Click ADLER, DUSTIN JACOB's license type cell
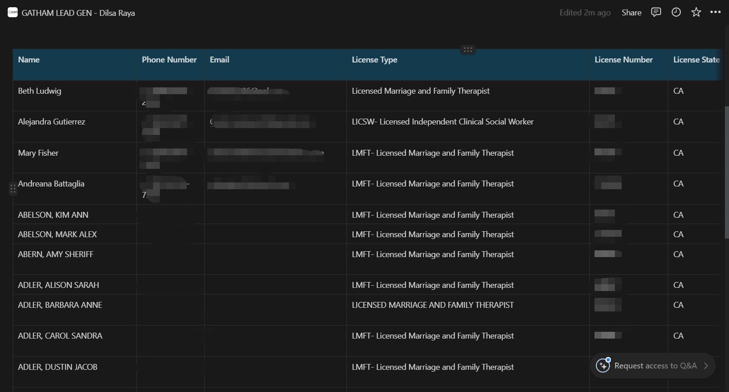The width and height of the screenshot is (729, 392). click(468, 372)
